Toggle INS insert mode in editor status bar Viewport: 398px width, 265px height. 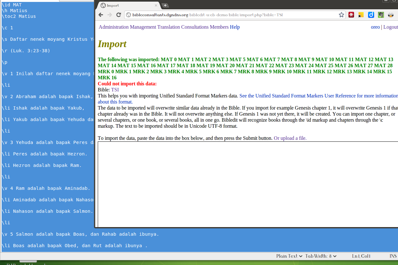coord(393,256)
